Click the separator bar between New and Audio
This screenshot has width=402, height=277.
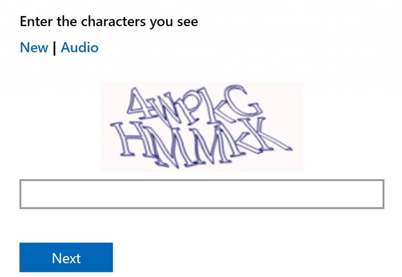54,48
